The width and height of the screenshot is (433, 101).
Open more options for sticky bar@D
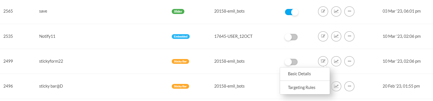click(x=349, y=86)
